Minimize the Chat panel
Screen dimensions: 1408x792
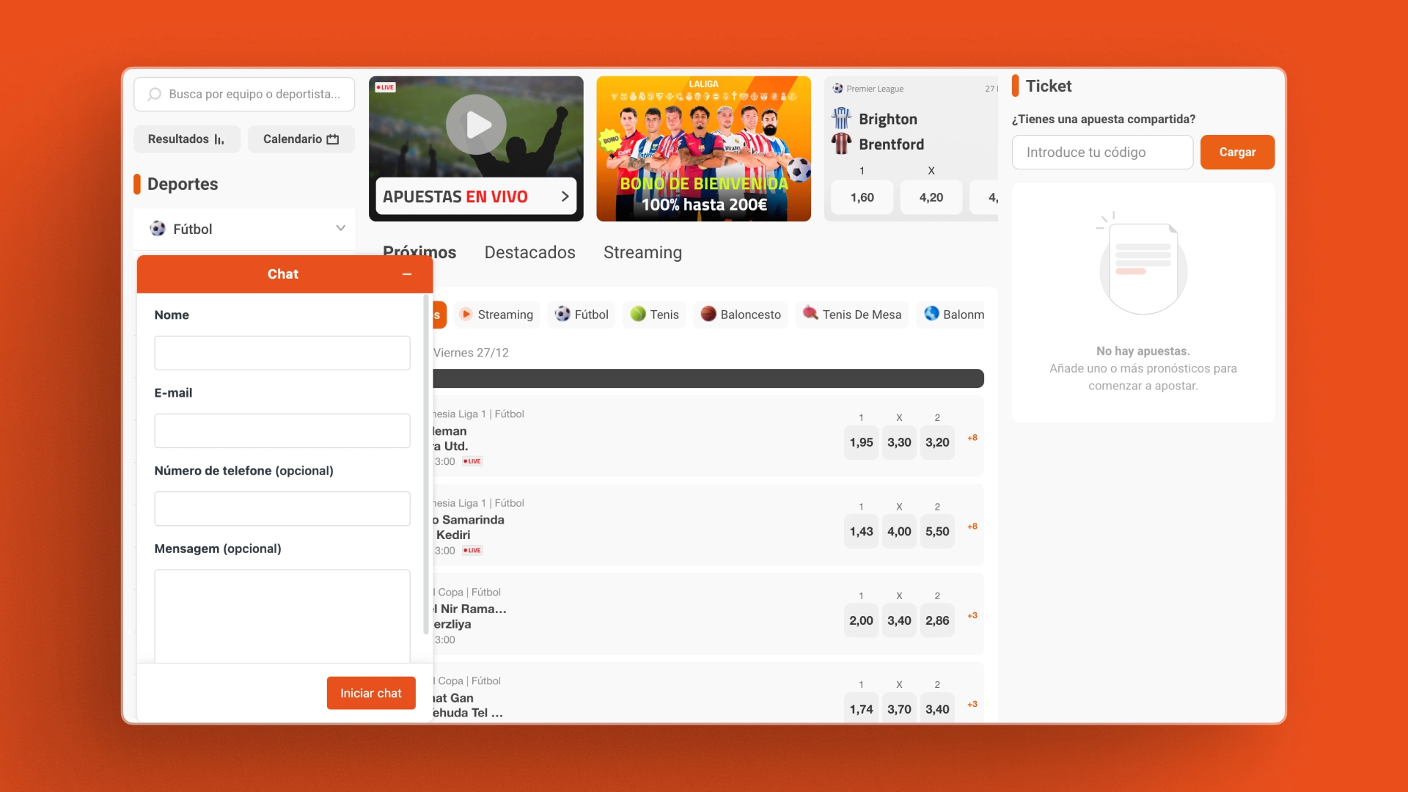click(x=407, y=274)
